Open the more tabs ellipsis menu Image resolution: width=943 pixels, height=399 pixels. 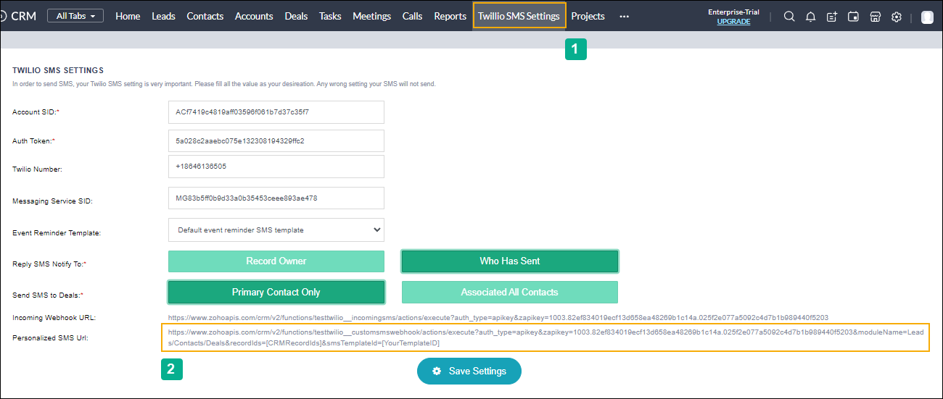pyautogui.click(x=624, y=16)
